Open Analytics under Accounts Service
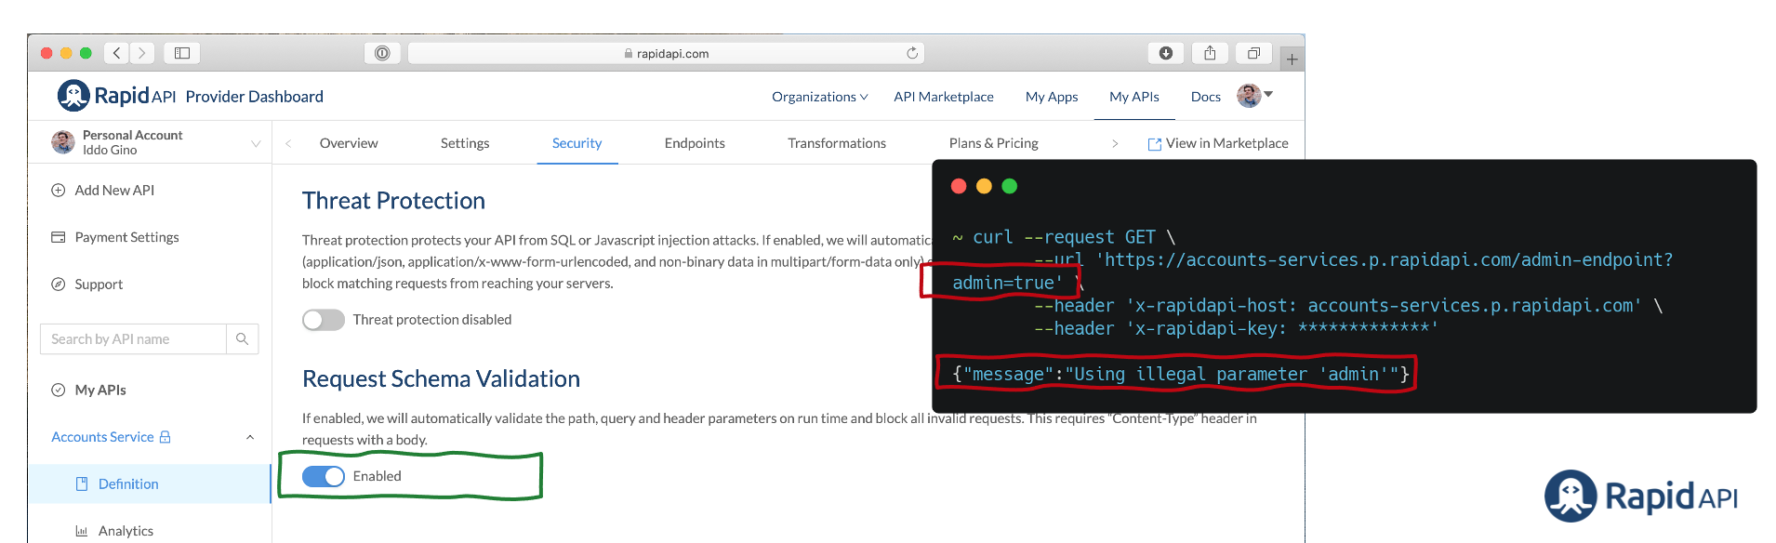Viewport: 1776px width, 543px height. [x=126, y=531]
